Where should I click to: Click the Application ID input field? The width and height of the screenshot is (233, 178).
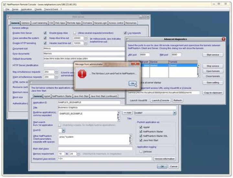point(89,102)
